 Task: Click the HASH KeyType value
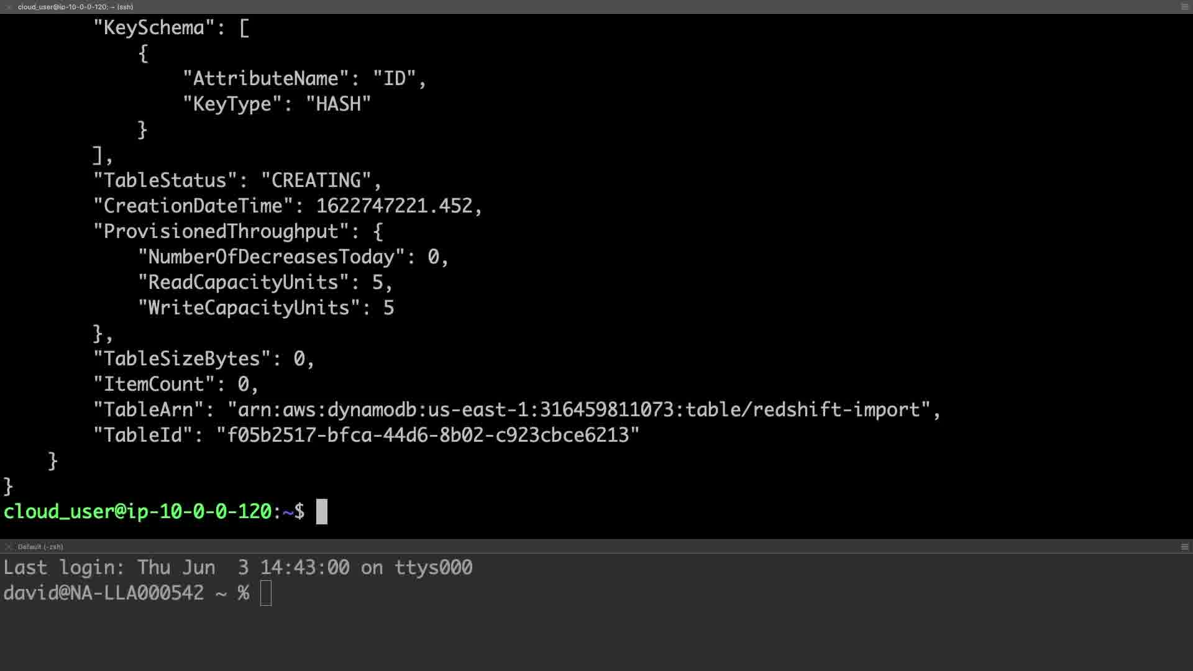tap(338, 104)
